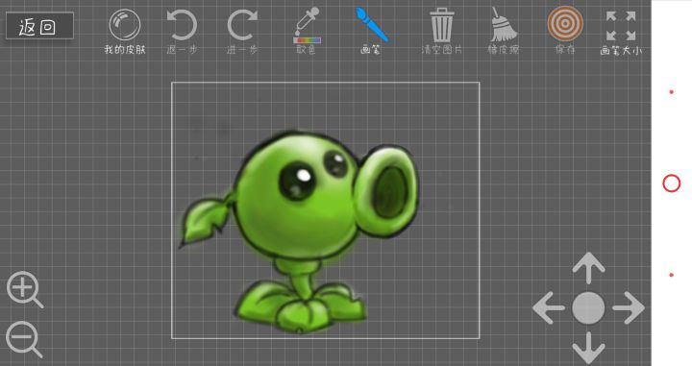Open 我的皮肤 bubble icon
The width and height of the screenshot is (692, 366).
pos(124,26)
